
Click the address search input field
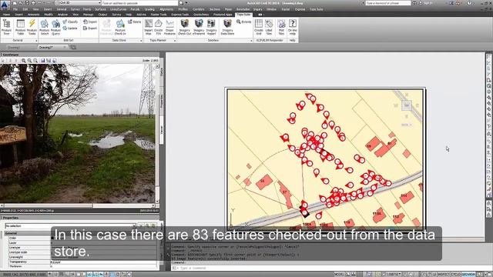tap(139, 3)
